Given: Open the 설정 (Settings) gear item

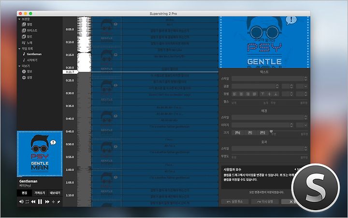Looking at the screenshot, I should pyautogui.click(x=27, y=78).
